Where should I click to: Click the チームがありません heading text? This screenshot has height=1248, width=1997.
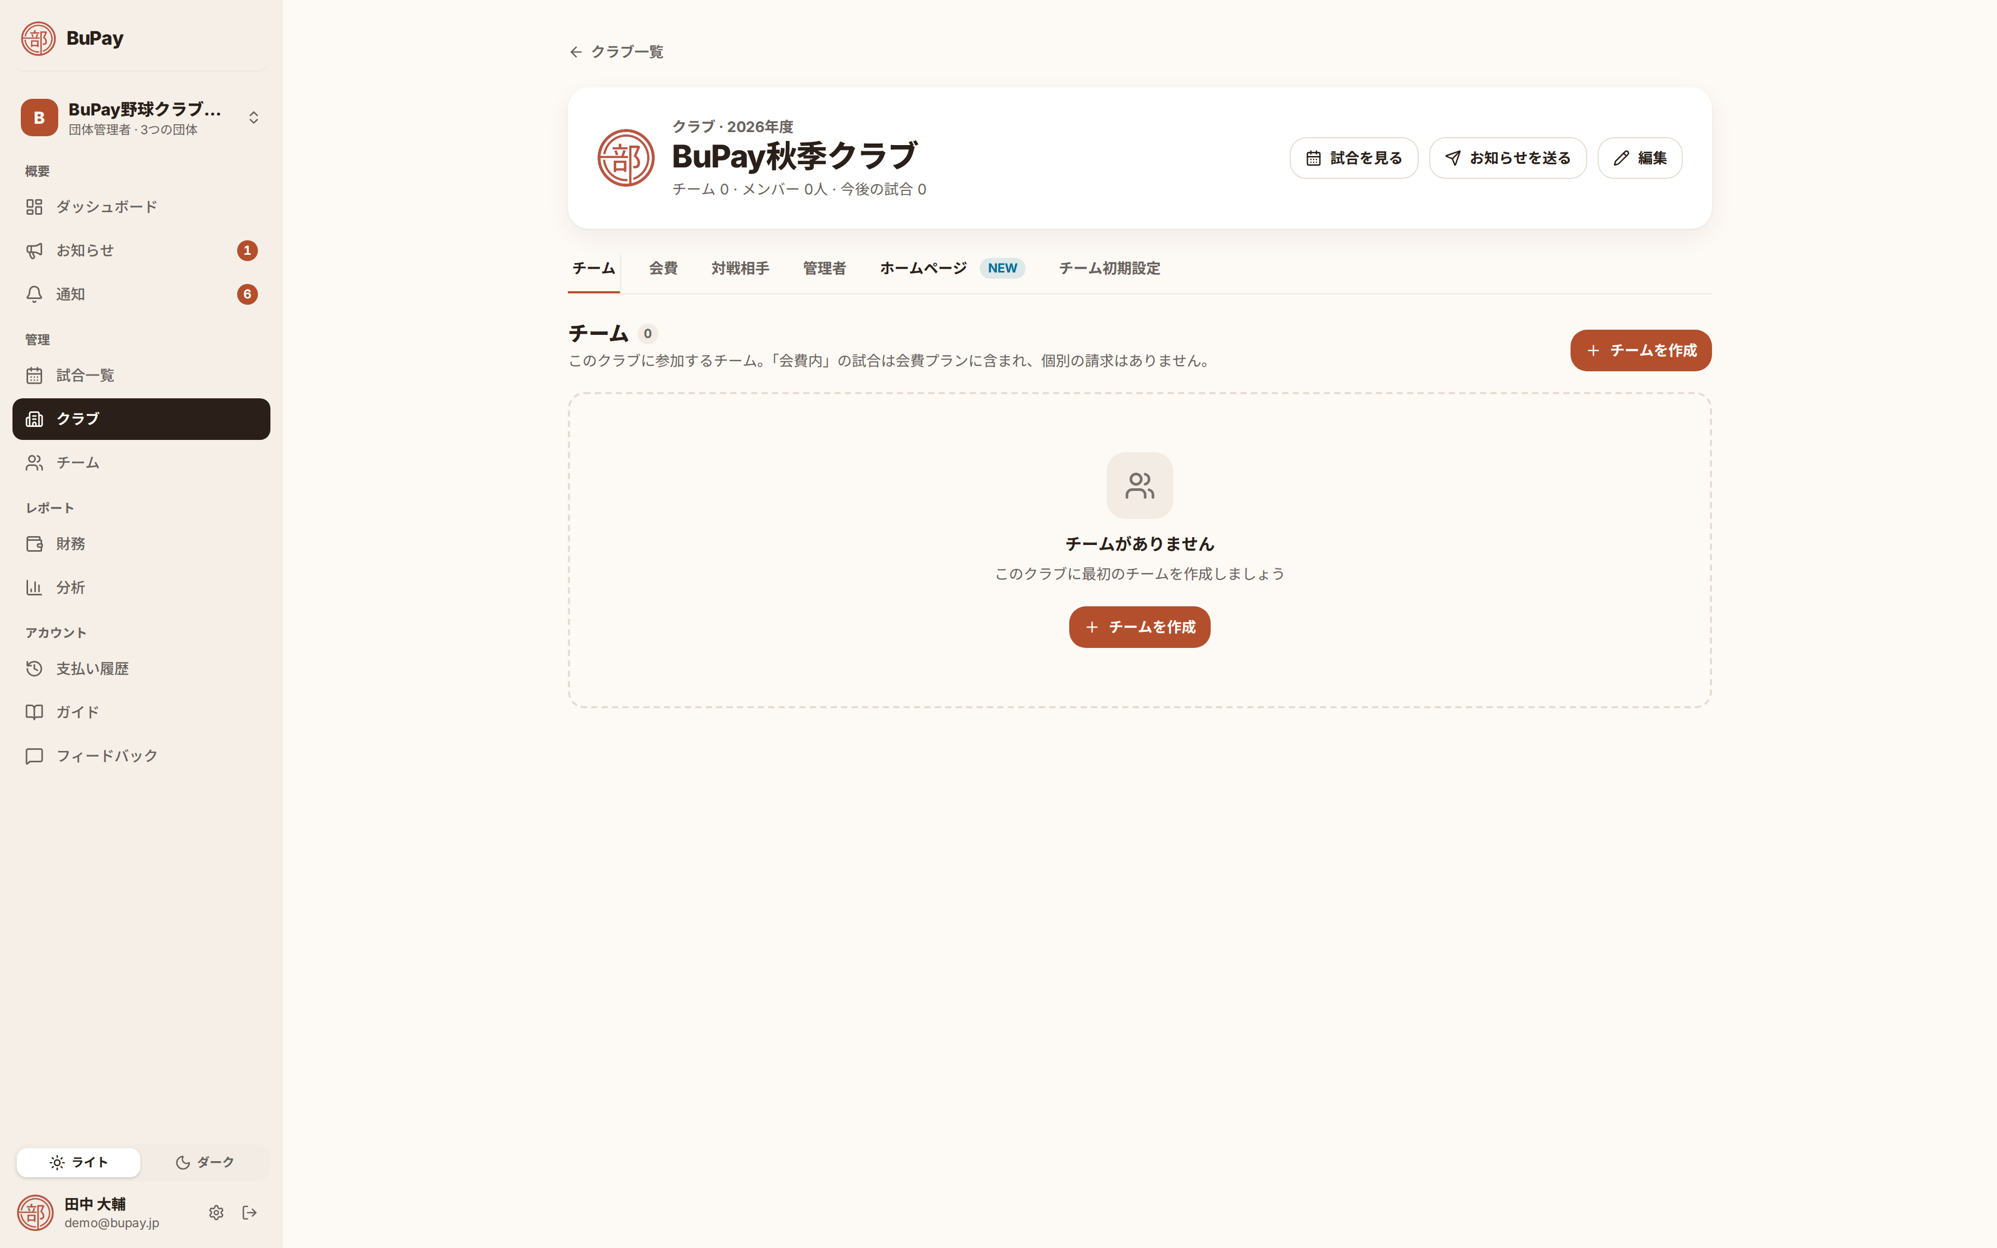[x=1139, y=544]
